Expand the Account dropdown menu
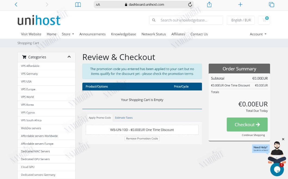Screen dimensions: 288x179 point(258,34)
